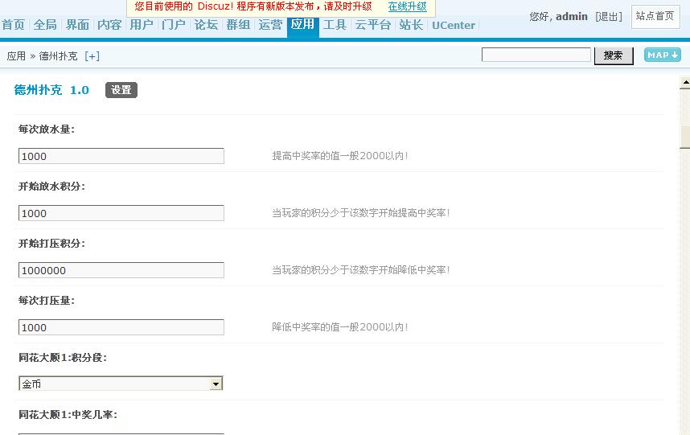The image size is (690, 435).
Task: Open the 站长 tab
Action: [x=411, y=25]
